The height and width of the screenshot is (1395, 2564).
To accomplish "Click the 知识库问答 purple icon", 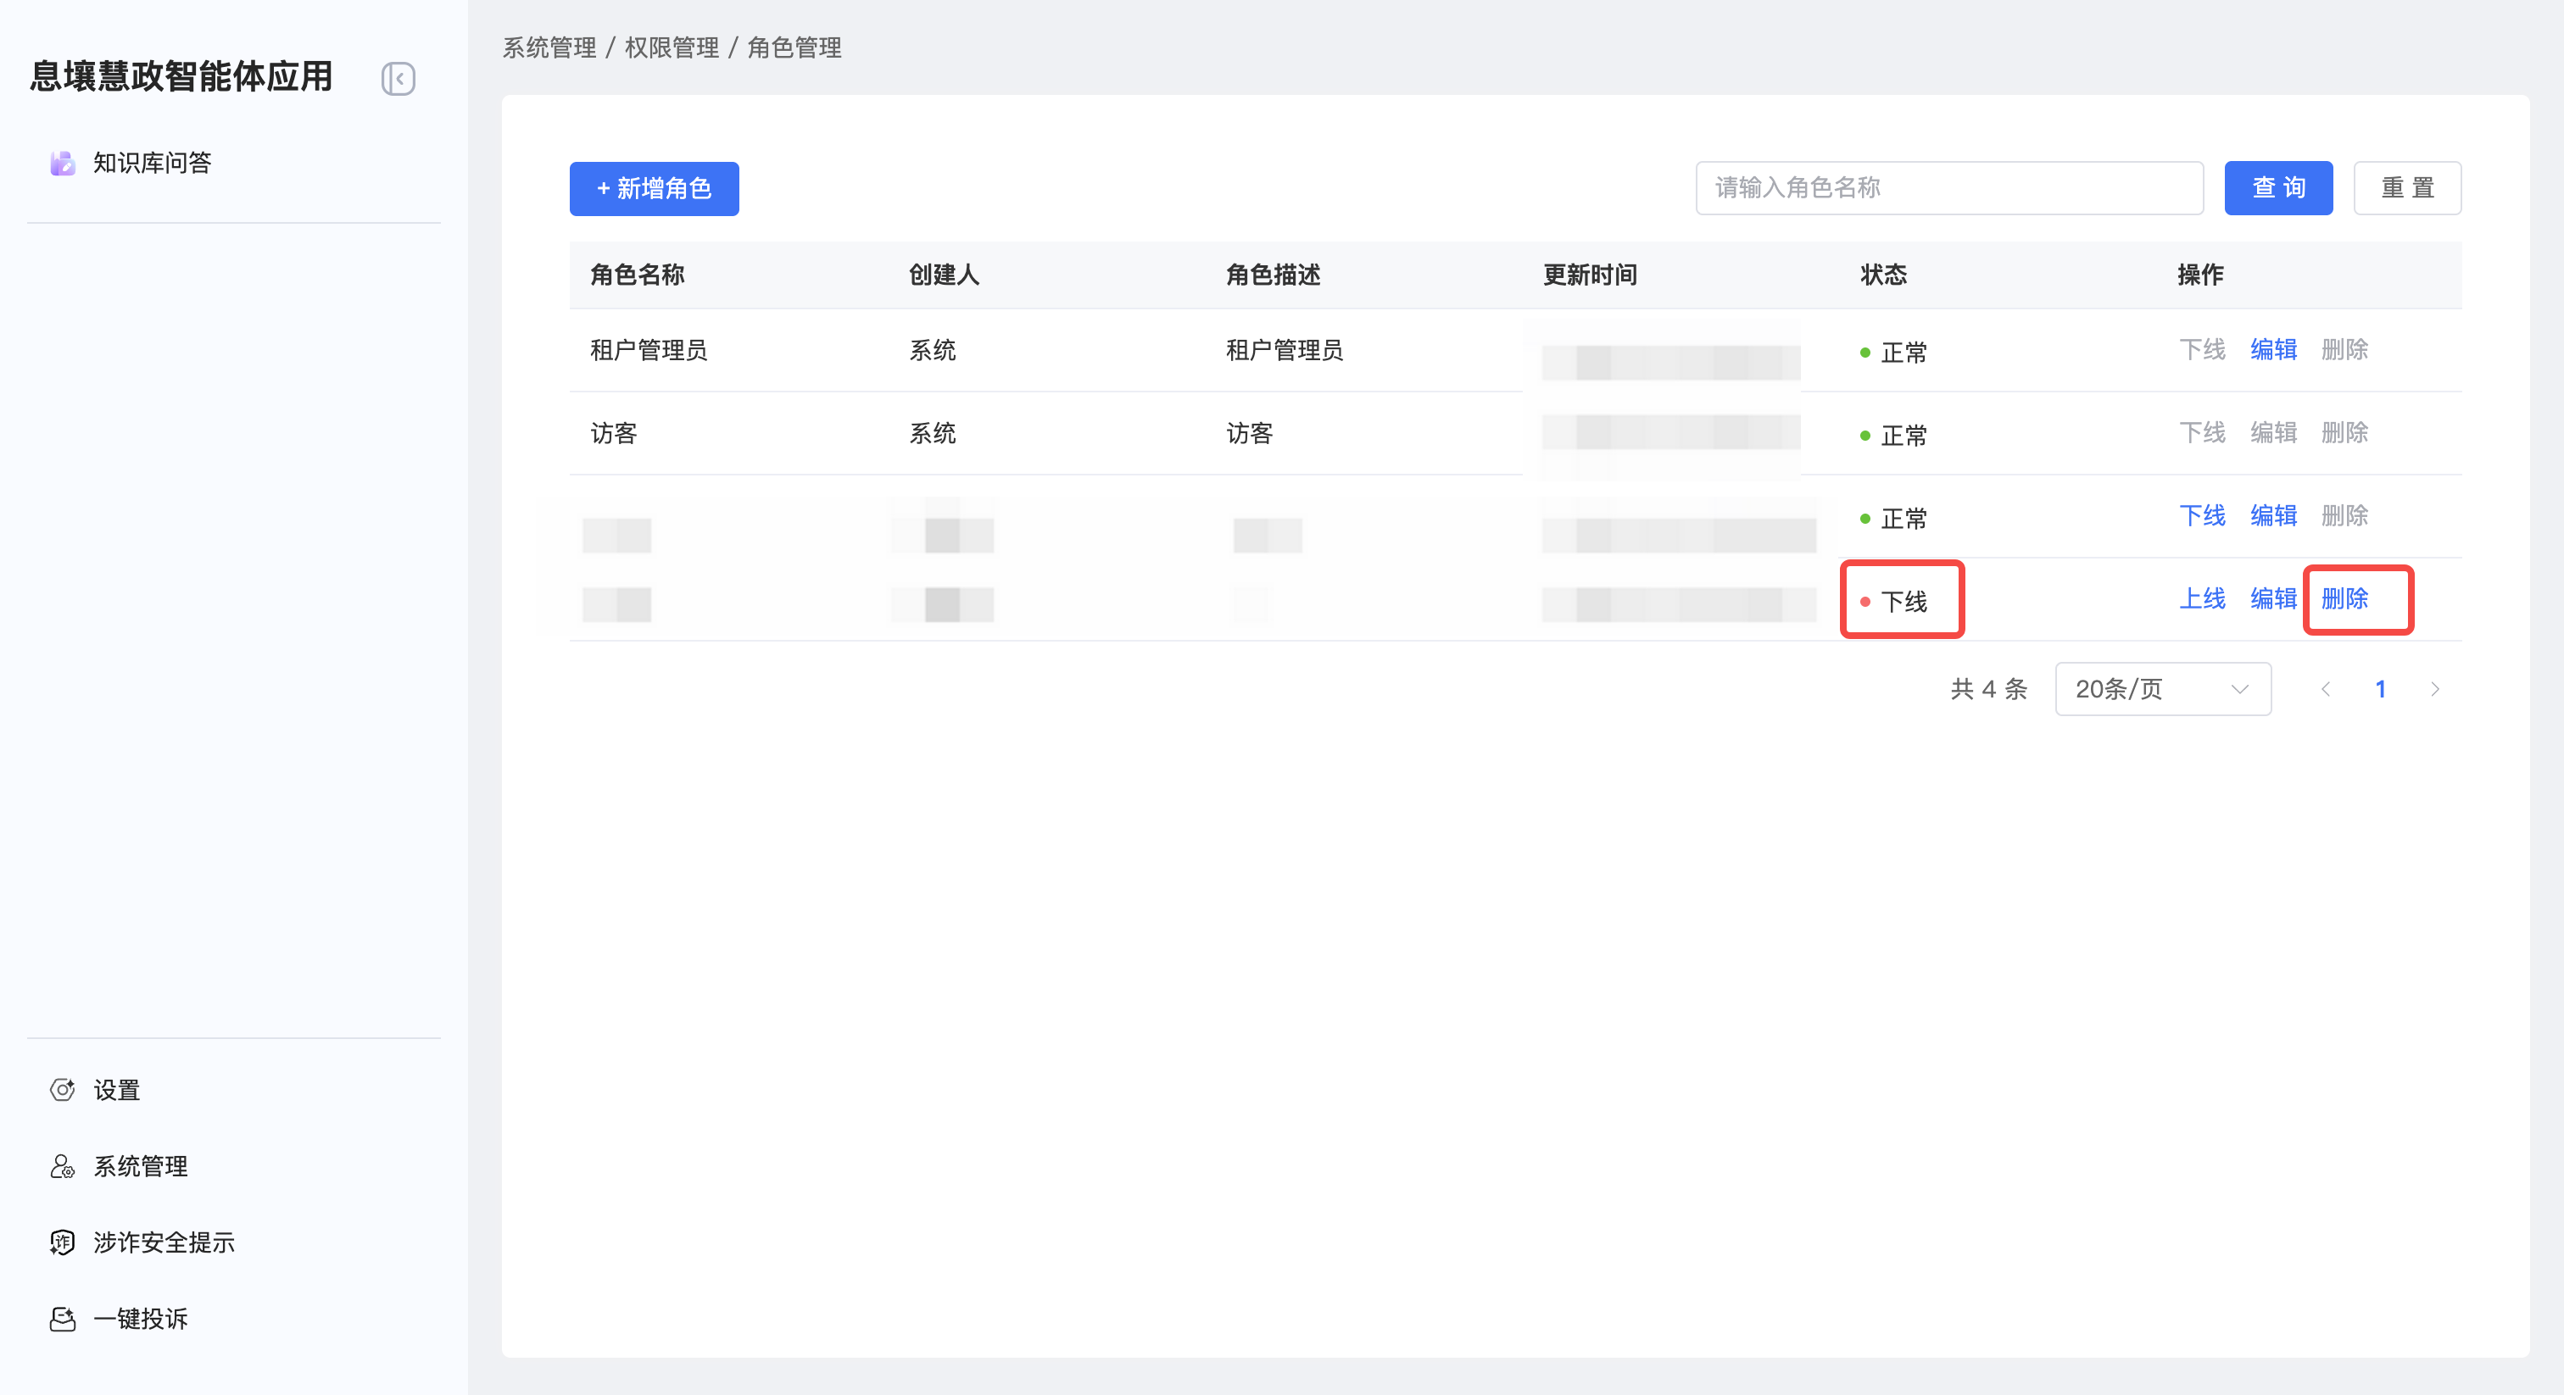I will [63, 164].
